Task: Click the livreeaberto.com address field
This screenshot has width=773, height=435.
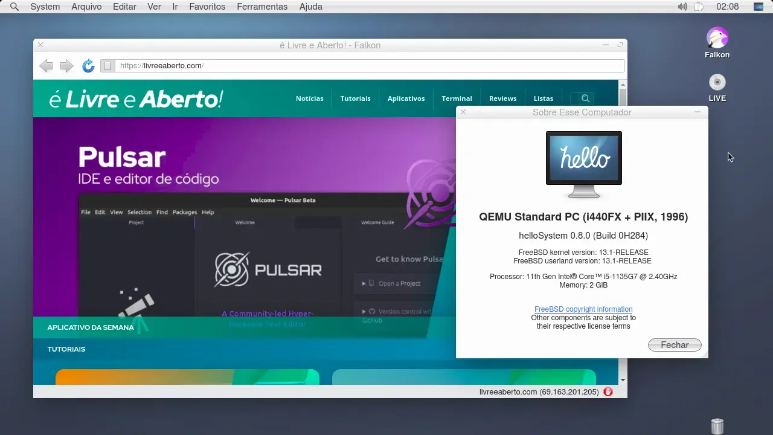Action: point(368,66)
